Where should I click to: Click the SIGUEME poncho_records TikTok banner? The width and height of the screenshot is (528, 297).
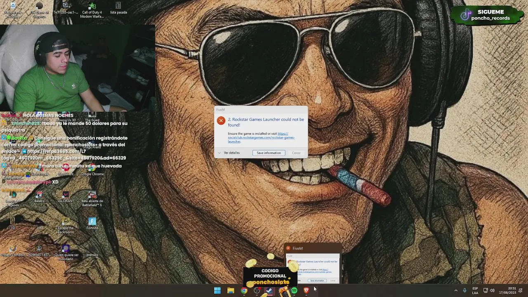click(x=486, y=15)
